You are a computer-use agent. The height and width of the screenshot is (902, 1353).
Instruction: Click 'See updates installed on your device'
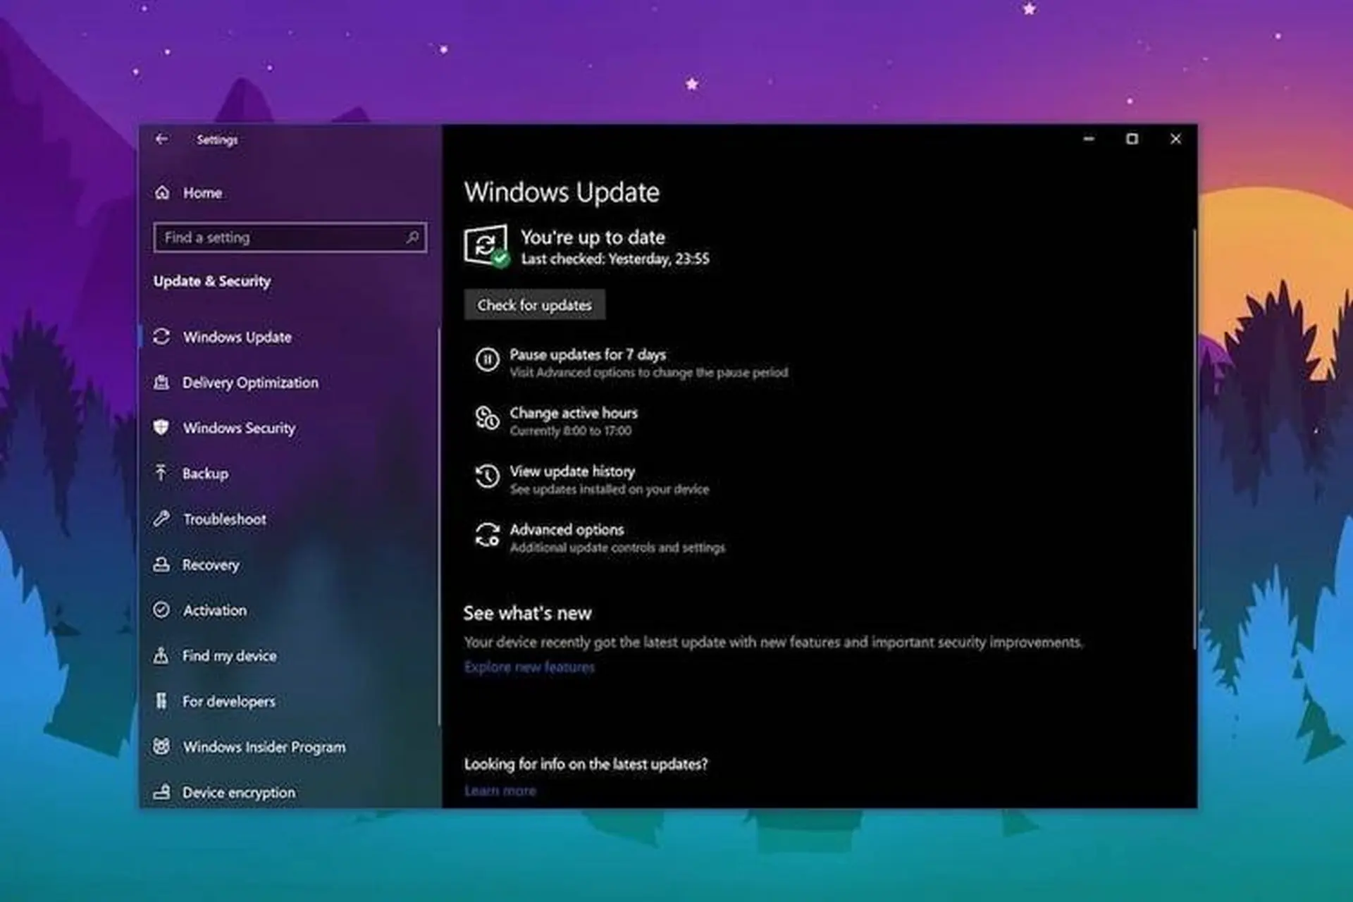610,489
